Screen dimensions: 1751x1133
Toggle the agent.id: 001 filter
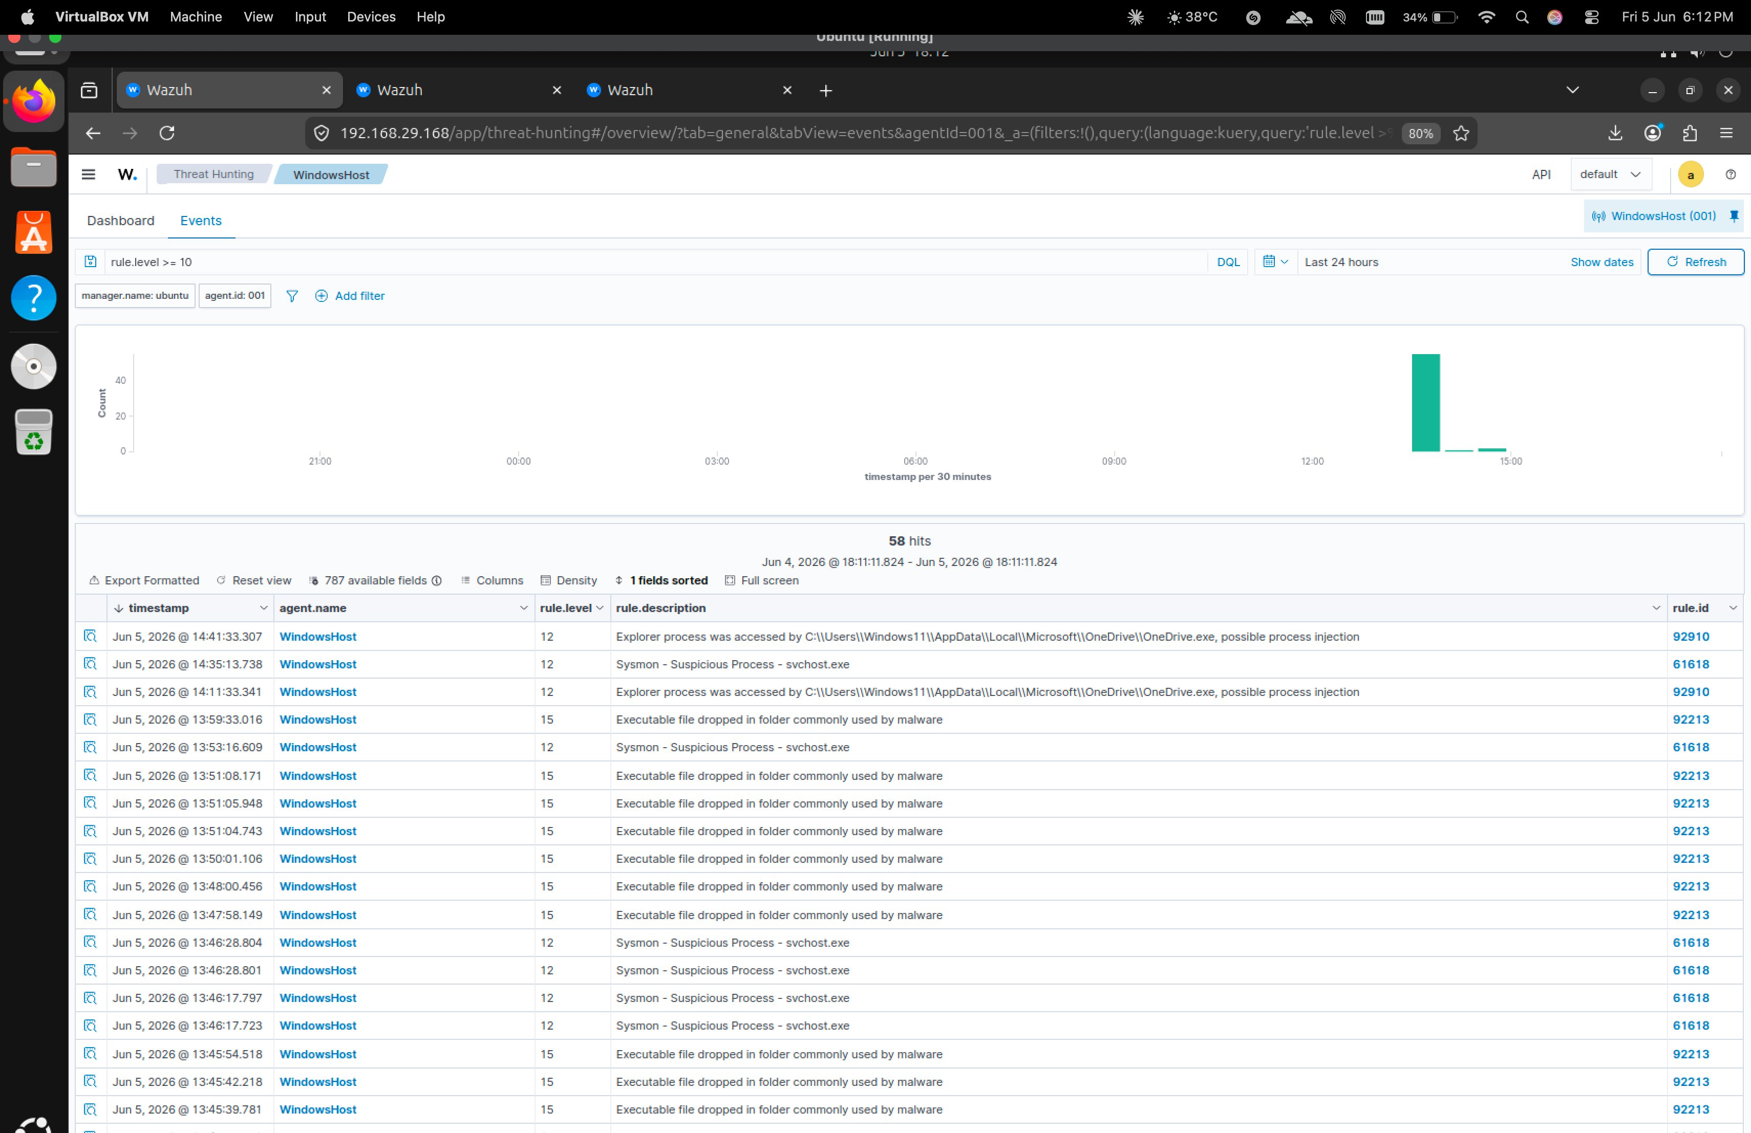pyautogui.click(x=234, y=296)
